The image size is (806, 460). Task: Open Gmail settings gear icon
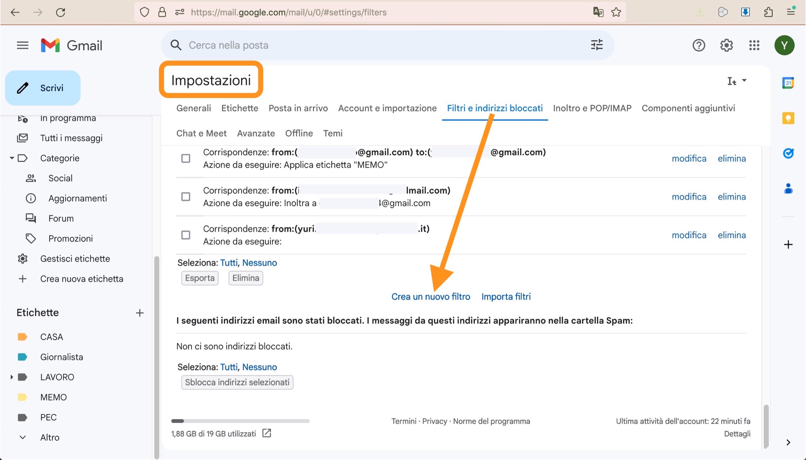726,45
